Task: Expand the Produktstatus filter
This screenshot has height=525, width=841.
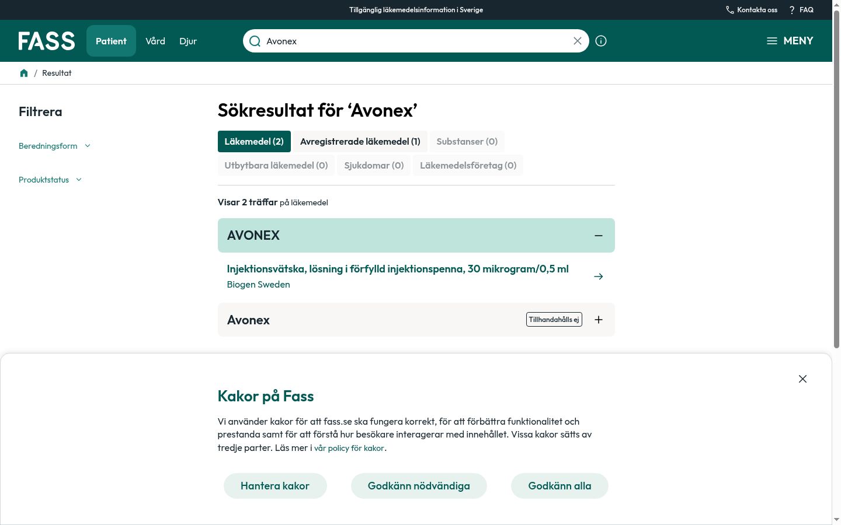Action: tap(50, 180)
